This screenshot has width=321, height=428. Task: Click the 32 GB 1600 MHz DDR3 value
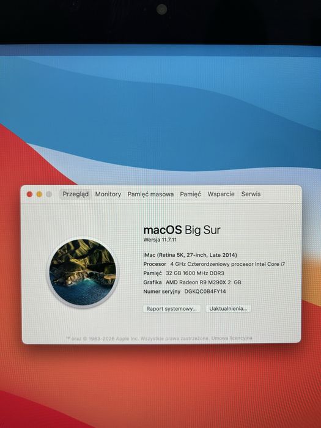(195, 273)
